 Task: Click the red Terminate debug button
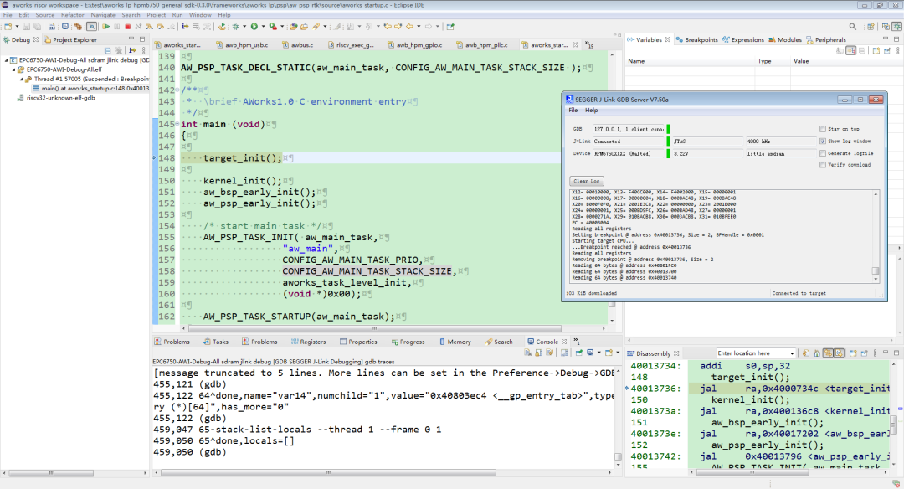tap(126, 27)
